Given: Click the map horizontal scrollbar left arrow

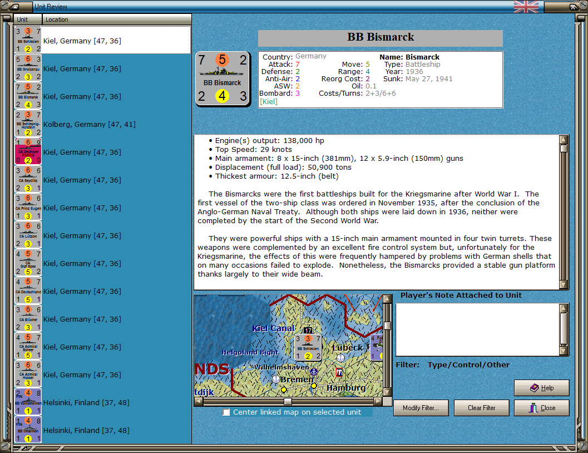Looking at the screenshot, I should (x=199, y=402).
